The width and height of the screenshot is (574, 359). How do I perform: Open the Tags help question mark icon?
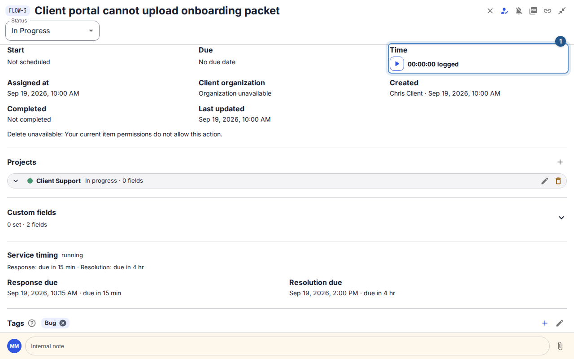coord(32,323)
